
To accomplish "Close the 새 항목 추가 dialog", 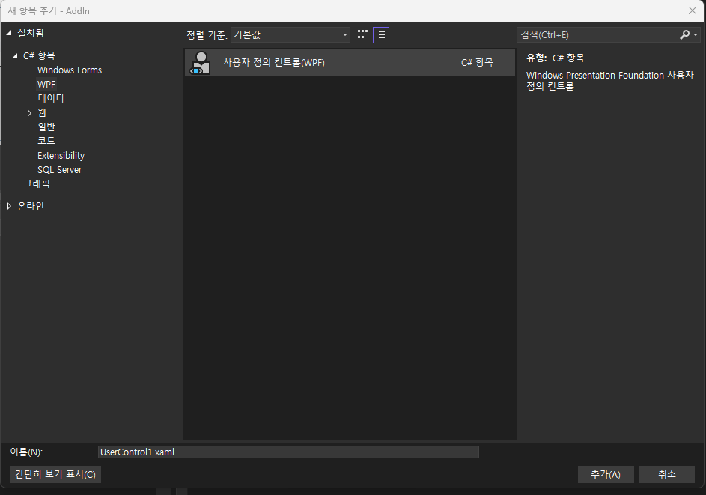I will click(693, 10).
